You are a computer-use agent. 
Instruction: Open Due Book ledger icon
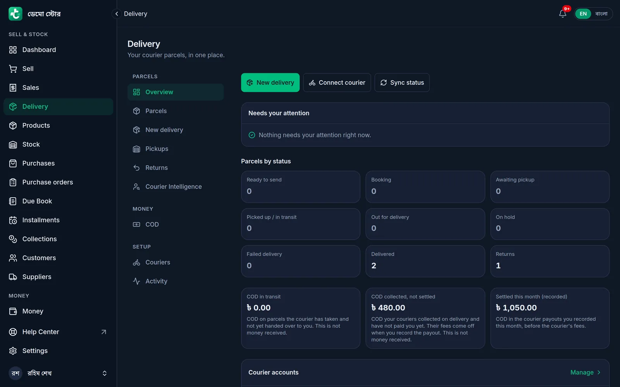(x=13, y=201)
